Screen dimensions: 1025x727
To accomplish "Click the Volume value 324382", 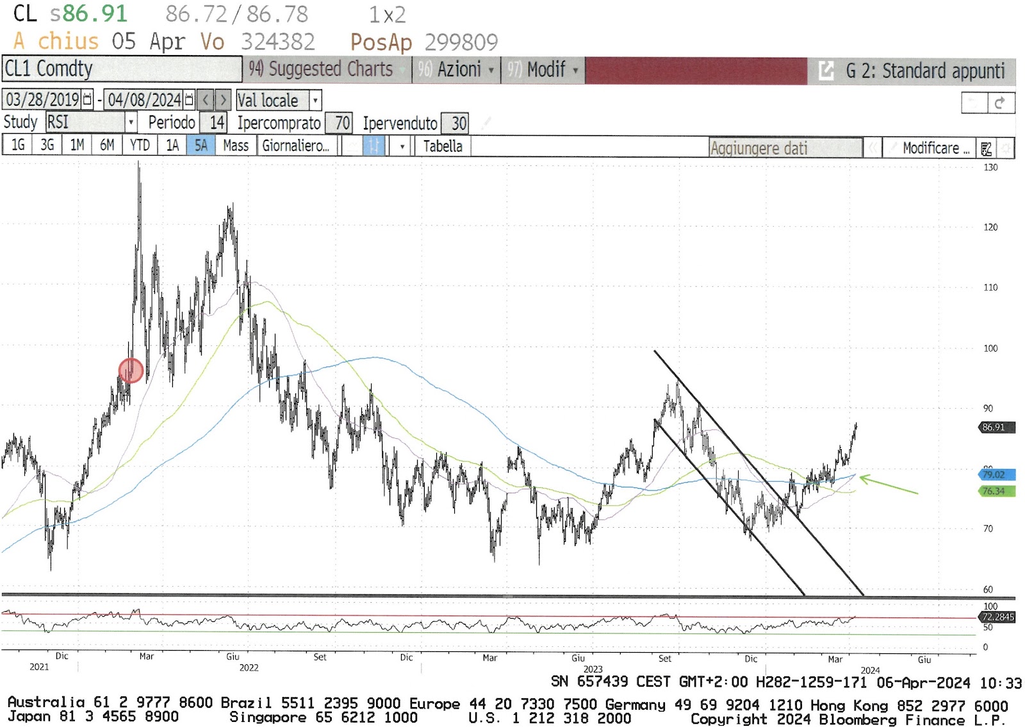I will coord(277,42).
